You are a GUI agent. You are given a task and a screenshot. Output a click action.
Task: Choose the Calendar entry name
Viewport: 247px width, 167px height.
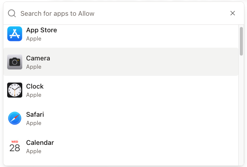point(40,143)
